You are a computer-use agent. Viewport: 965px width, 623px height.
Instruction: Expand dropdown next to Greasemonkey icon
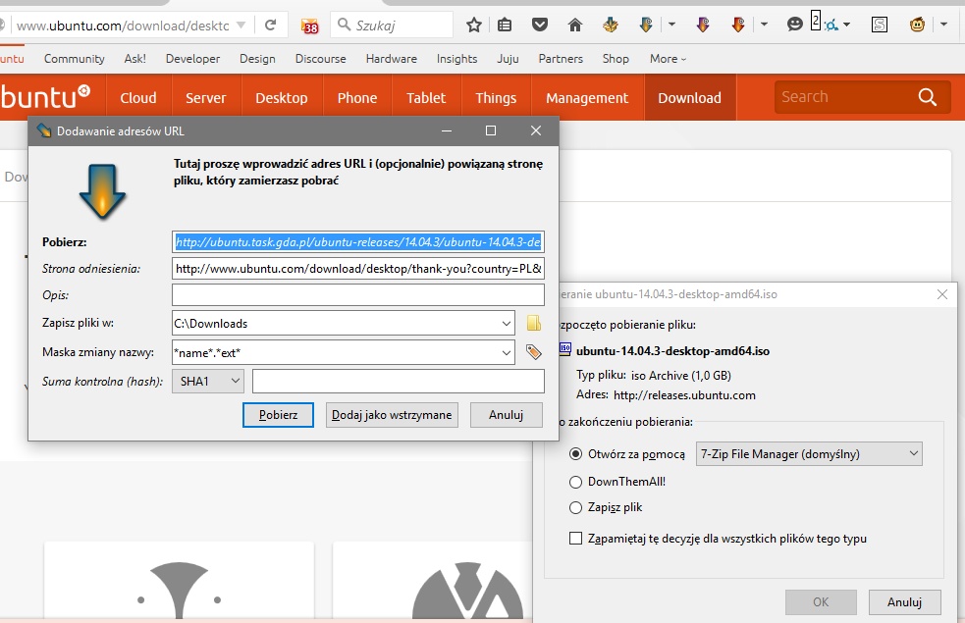[x=943, y=26]
